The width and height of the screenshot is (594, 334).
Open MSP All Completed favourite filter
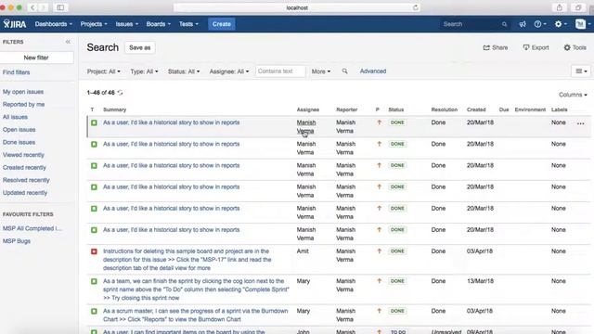[x=32, y=228]
